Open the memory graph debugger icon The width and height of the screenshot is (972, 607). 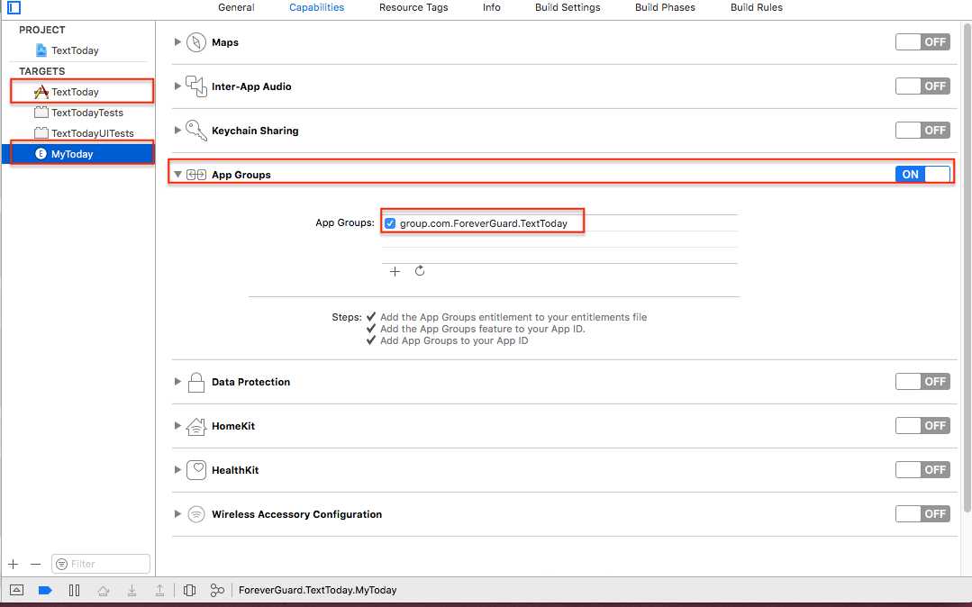click(x=217, y=590)
